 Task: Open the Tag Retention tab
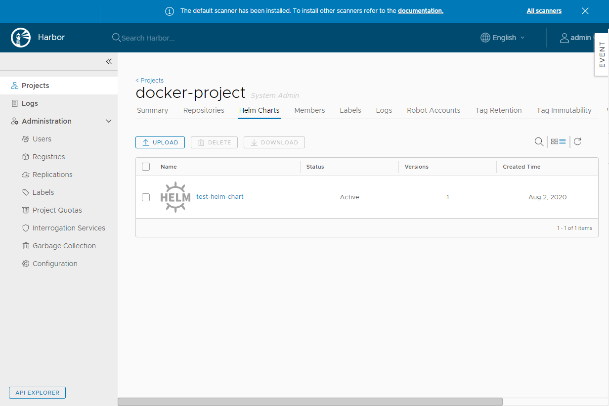(x=498, y=110)
